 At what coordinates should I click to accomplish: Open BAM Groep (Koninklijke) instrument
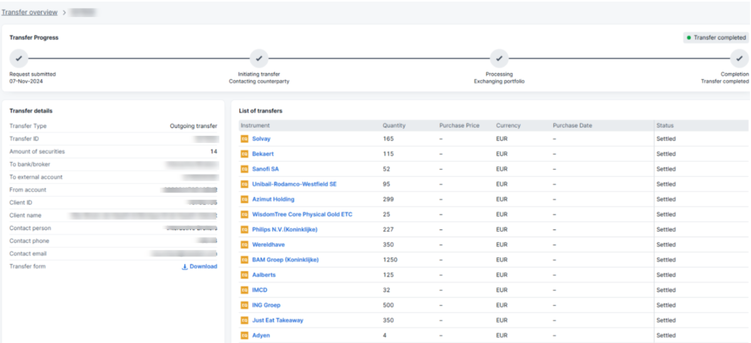285,260
